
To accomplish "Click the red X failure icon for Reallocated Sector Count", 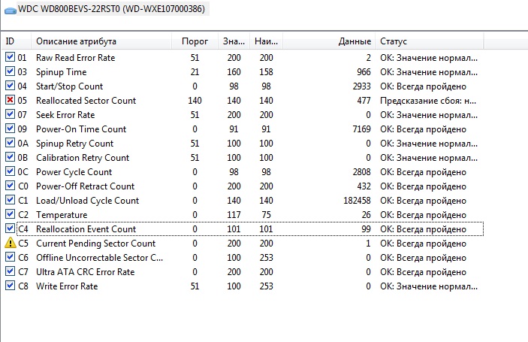I will (x=10, y=101).
